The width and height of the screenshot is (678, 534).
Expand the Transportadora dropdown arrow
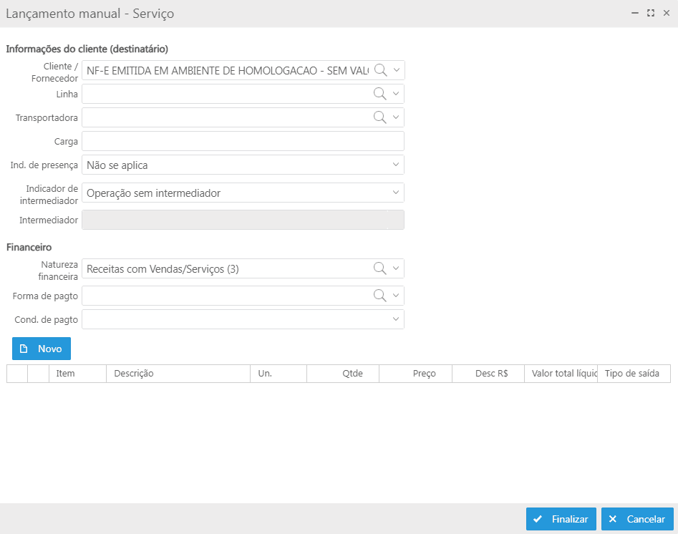(396, 117)
